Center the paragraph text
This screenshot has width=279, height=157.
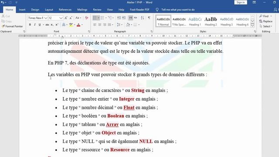tap(100, 25)
